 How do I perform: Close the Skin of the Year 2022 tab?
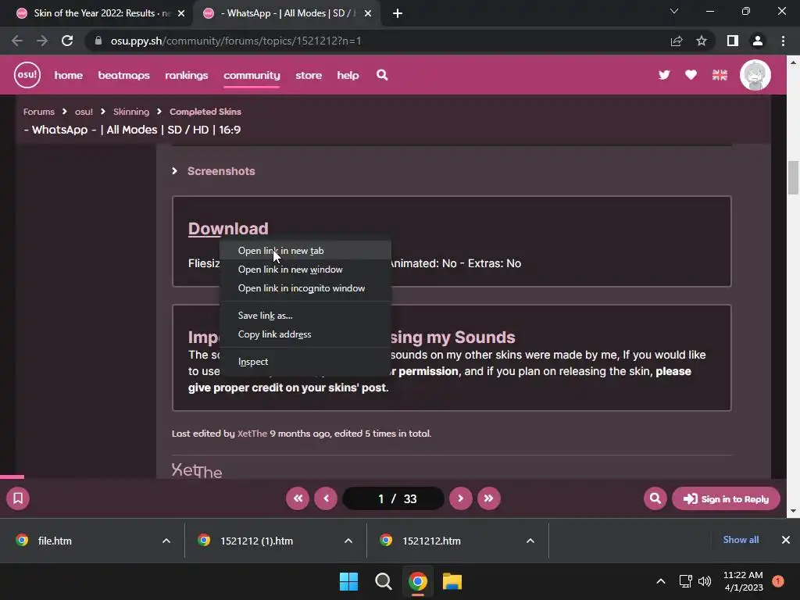[181, 13]
